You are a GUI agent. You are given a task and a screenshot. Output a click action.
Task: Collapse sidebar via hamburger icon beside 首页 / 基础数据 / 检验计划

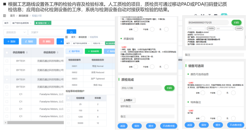click(4, 15)
